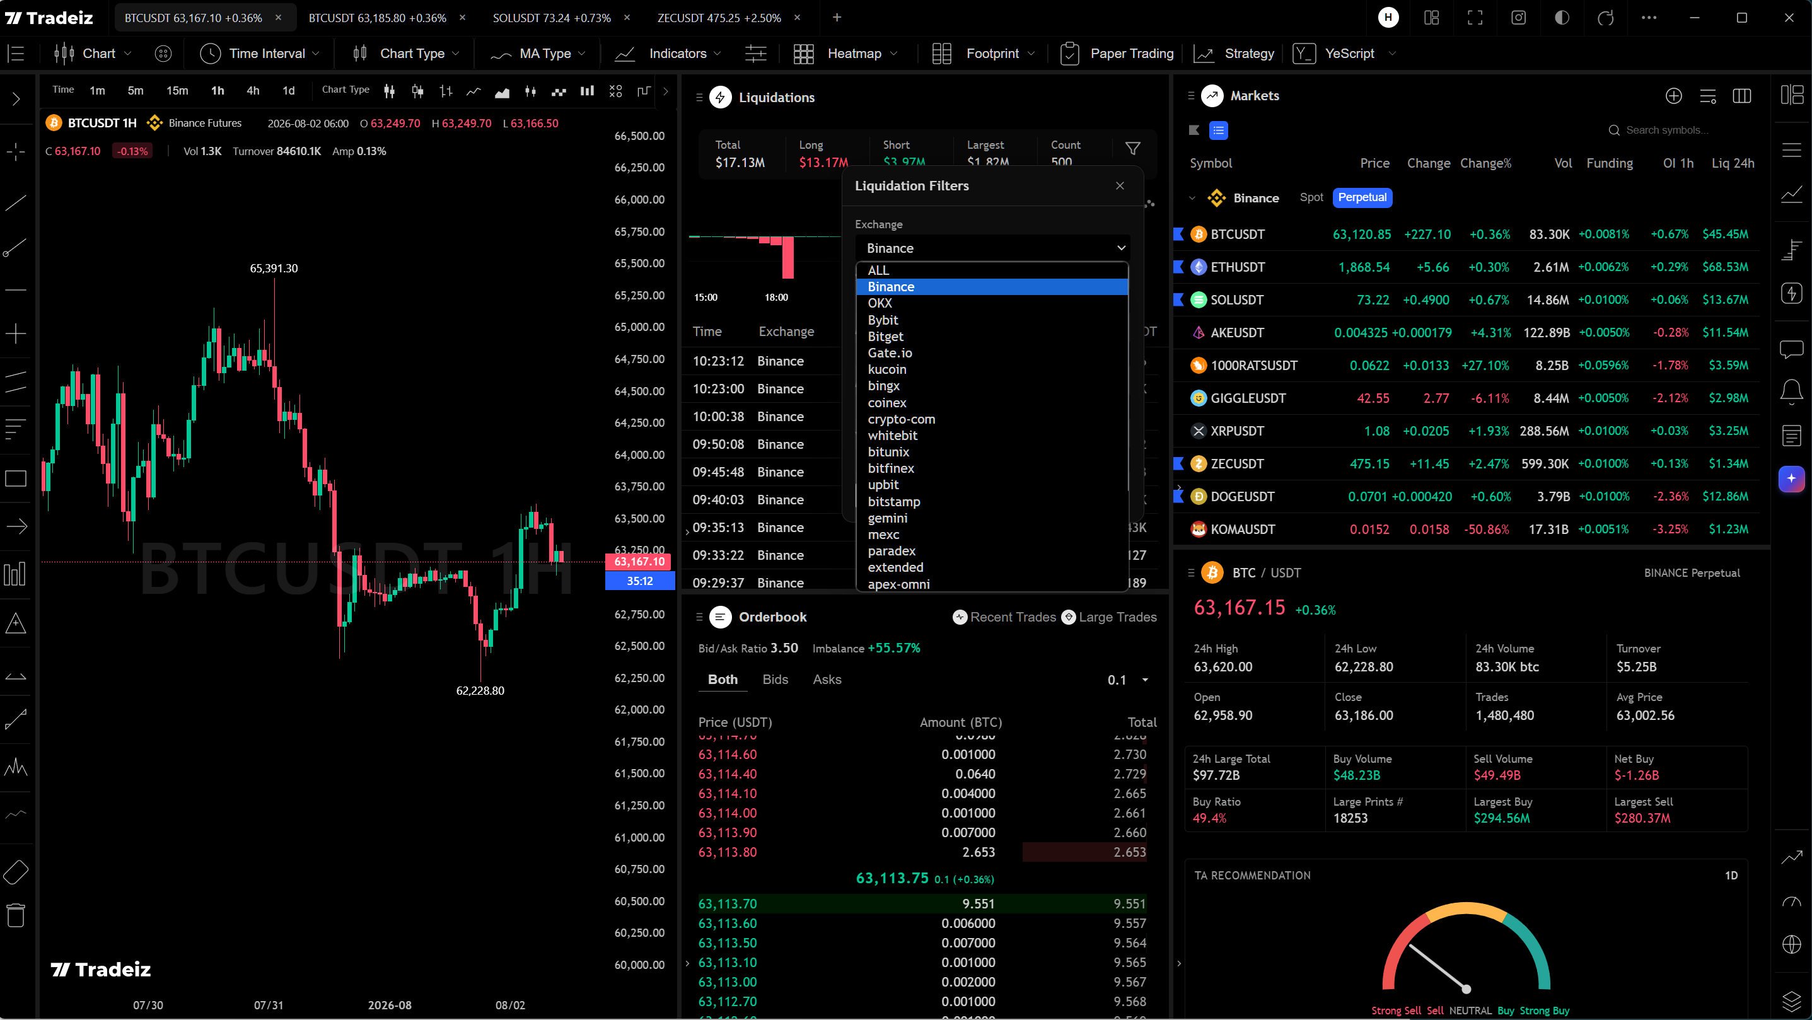Click the crosshair cursor tool in left sidebar
Viewport: 1812px width, 1020px height.
pos(16,151)
